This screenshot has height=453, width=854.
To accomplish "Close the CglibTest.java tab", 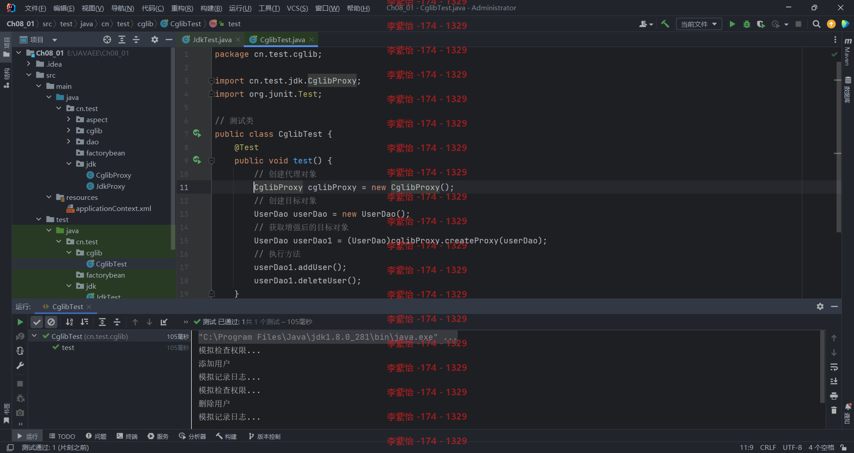I will click(311, 40).
